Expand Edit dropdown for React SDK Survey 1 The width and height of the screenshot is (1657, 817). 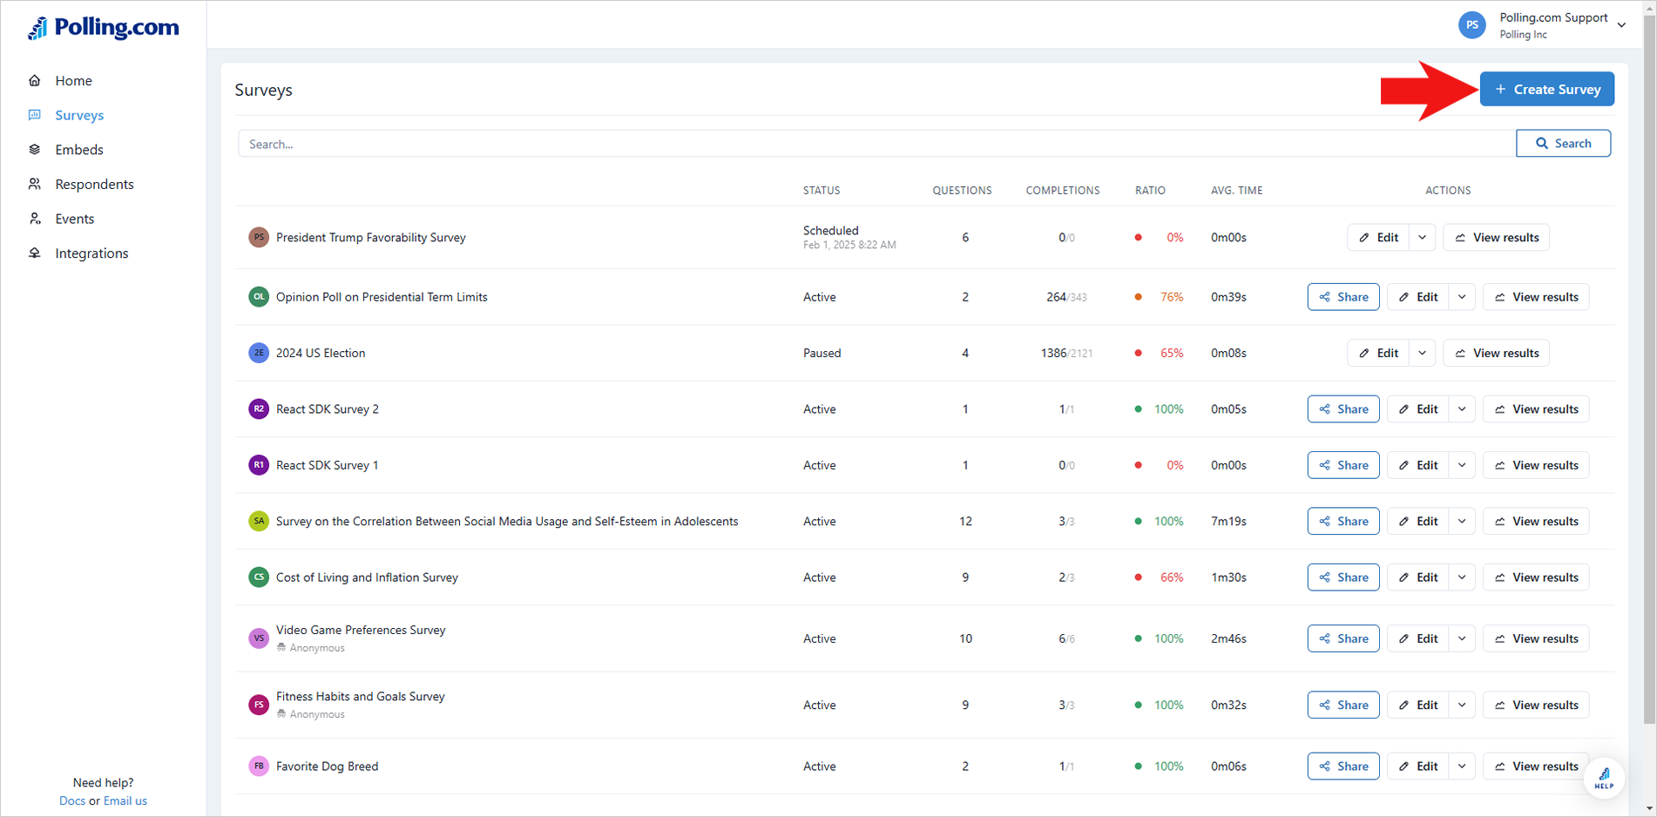(1462, 465)
